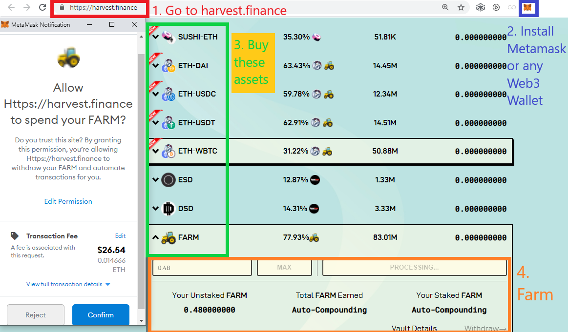The width and height of the screenshot is (568, 332).
Task: Click the 62.91% APY in ETH-USDT row
Action: [295, 123]
